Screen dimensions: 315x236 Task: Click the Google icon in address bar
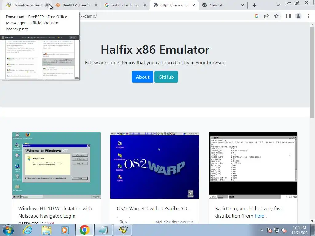pos(256,16)
